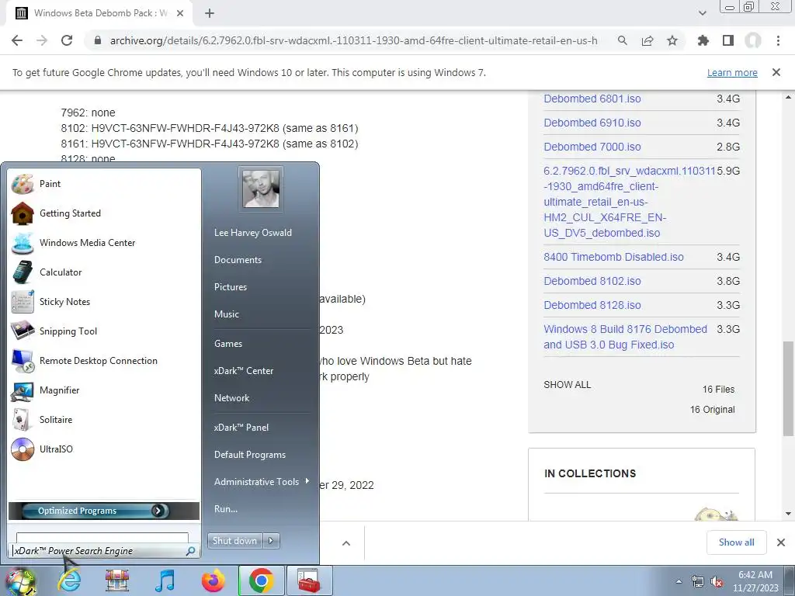The image size is (795, 596).
Task: Open the Chrome three-dot menu
Action: coord(778,40)
